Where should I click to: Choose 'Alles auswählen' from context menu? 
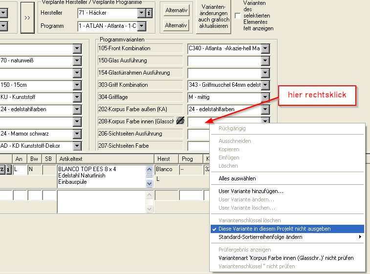coord(237,178)
